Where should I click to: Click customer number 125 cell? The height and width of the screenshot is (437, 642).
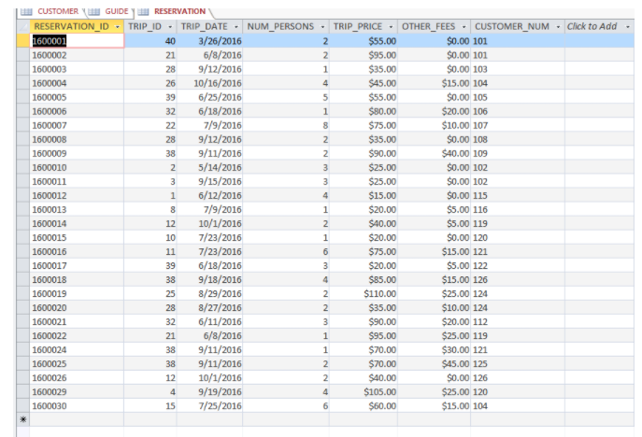[x=517, y=364]
